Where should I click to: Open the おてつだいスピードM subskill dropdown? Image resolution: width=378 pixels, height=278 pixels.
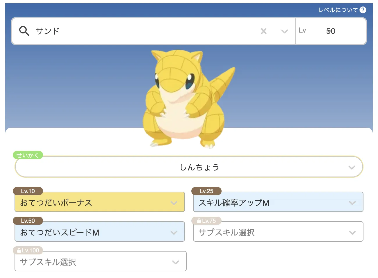[x=100, y=232]
